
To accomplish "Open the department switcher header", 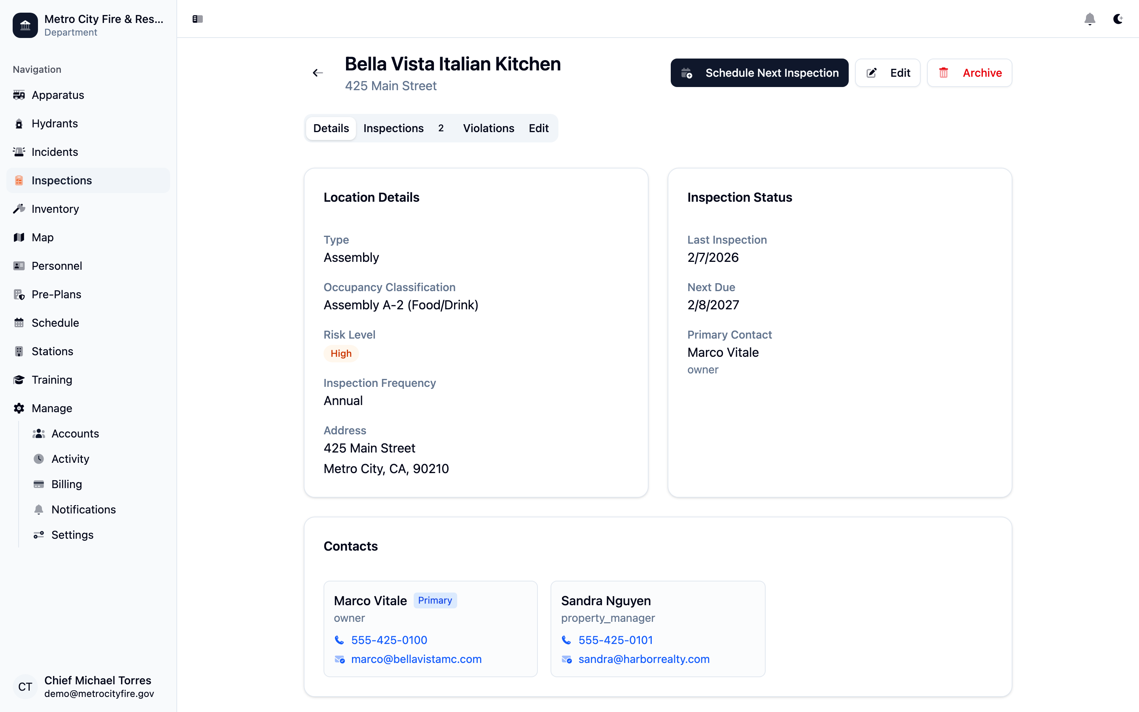I will click(89, 25).
